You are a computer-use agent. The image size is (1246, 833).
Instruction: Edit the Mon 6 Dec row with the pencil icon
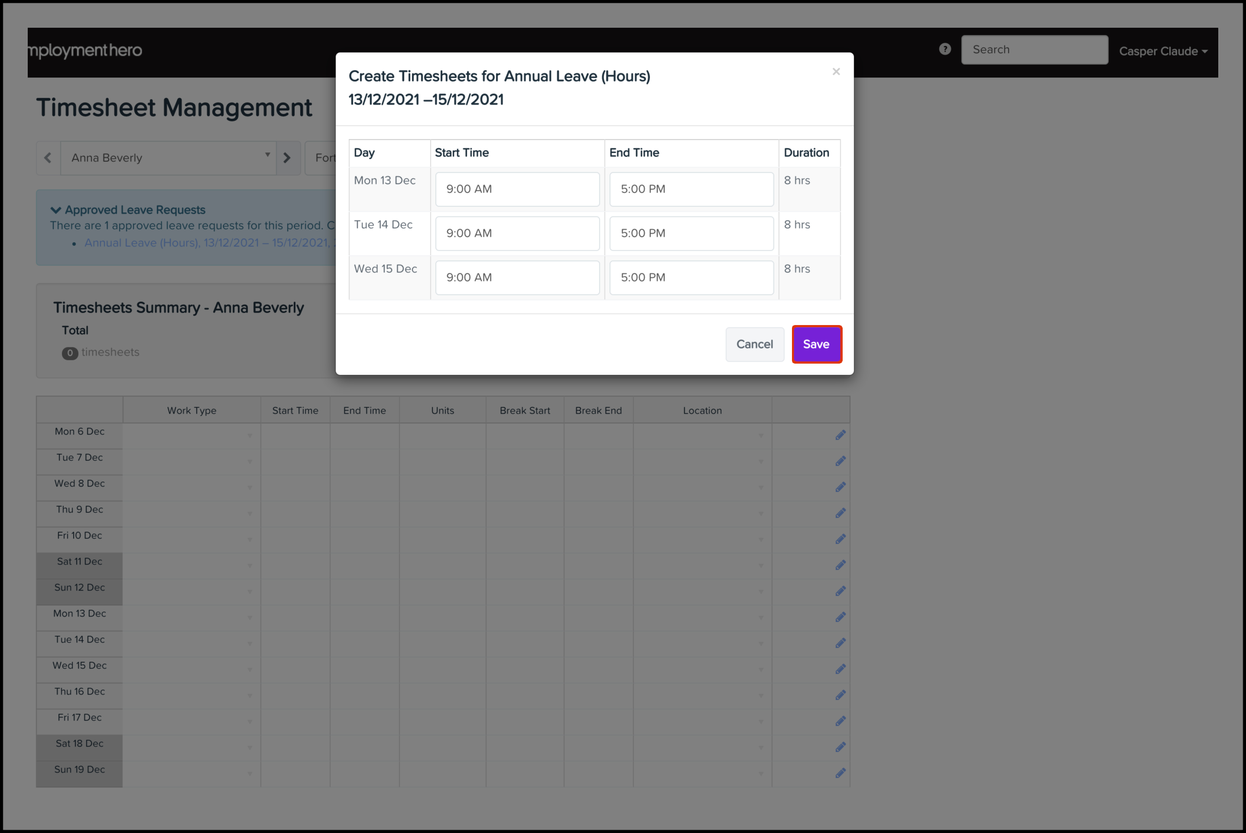coord(840,435)
